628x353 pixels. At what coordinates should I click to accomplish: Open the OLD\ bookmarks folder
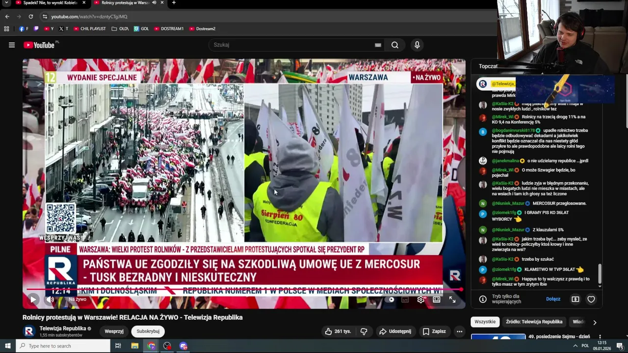[x=120, y=29]
